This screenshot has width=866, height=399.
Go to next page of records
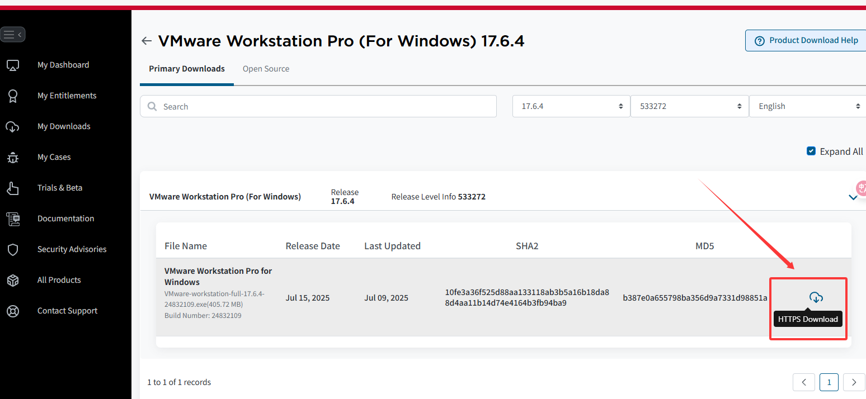click(854, 382)
